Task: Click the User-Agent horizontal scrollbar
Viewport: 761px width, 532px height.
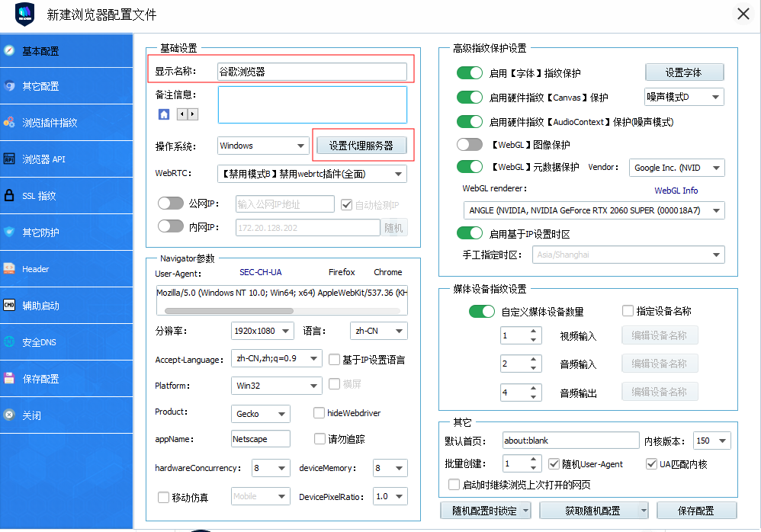Action: [x=229, y=310]
